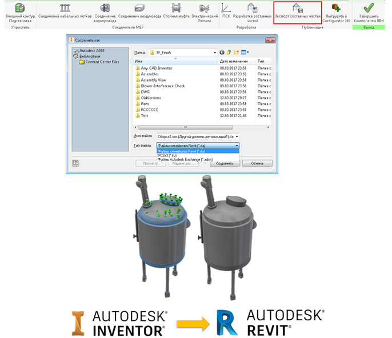Select the Assembly View folder
Image resolution: width=392 pixels, height=338 pixels.
tap(151, 80)
